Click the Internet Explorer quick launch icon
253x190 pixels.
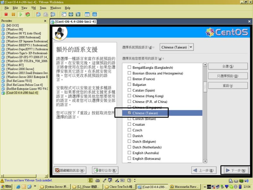pyautogui.click(x=18, y=187)
